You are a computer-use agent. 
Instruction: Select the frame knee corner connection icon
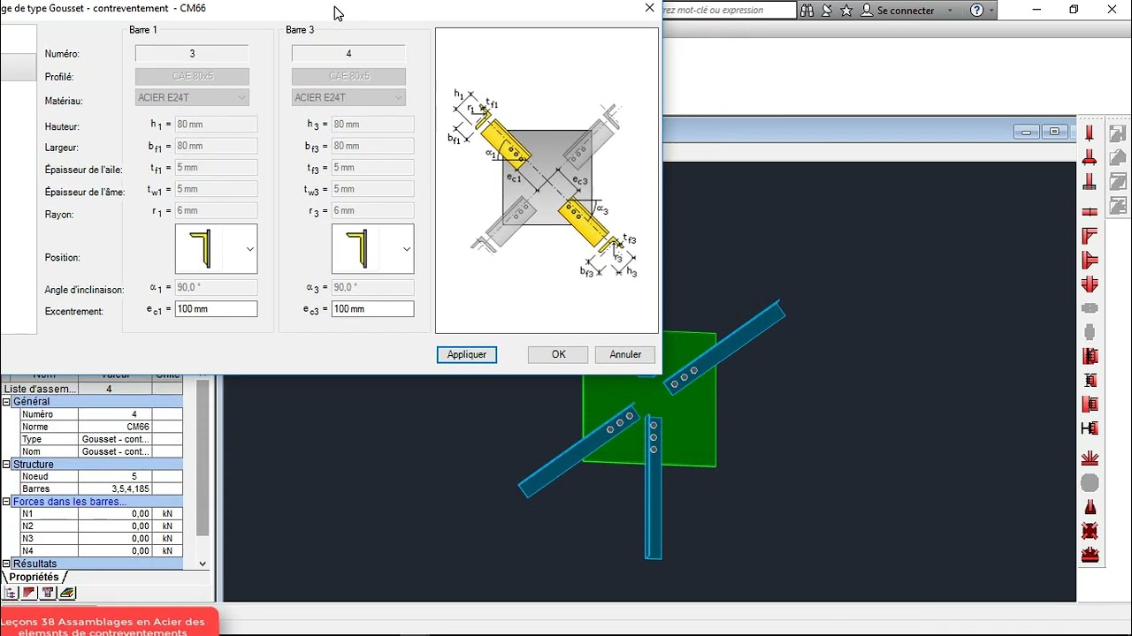(1090, 236)
